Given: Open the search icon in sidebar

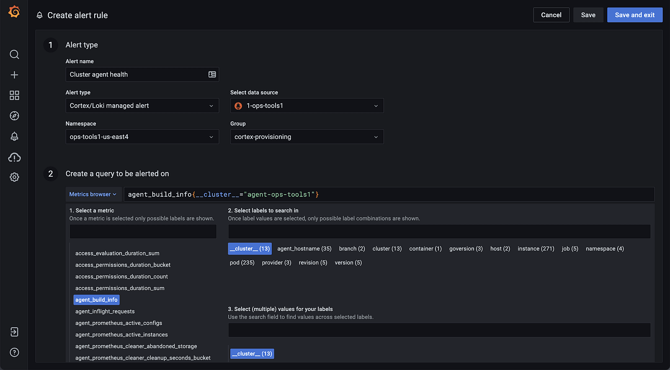Looking at the screenshot, I should [14, 54].
